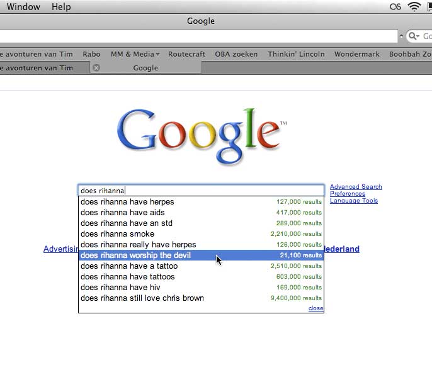This screenshot has width=432, height=387.
Task: Open the Wi-Fi status menu
Action: [414, 6]
